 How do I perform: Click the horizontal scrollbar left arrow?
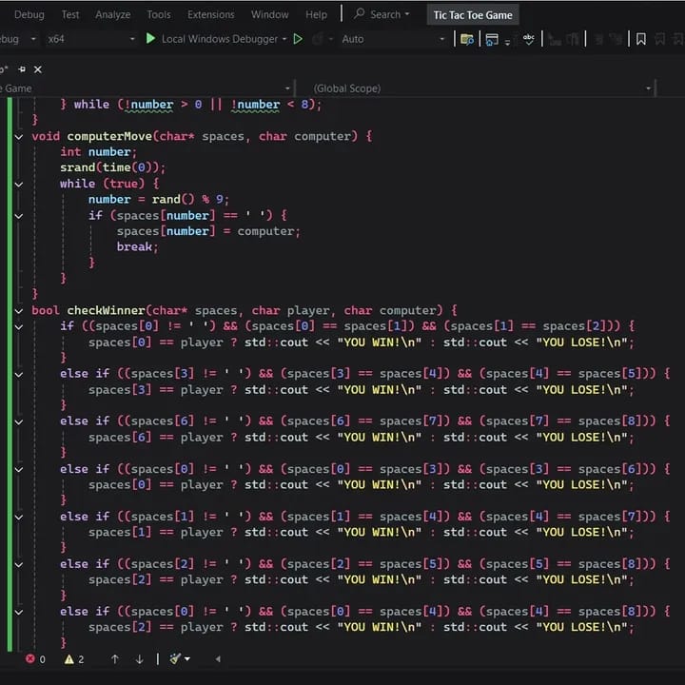pyautogui.click(x=218, y=658)
